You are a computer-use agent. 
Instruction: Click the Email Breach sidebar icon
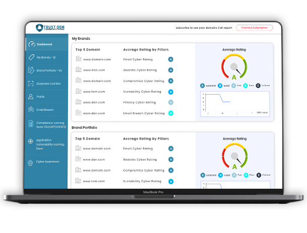(31, 109)
